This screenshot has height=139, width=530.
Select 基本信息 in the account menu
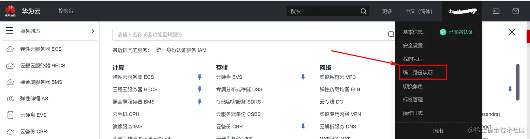coord(413,32)
